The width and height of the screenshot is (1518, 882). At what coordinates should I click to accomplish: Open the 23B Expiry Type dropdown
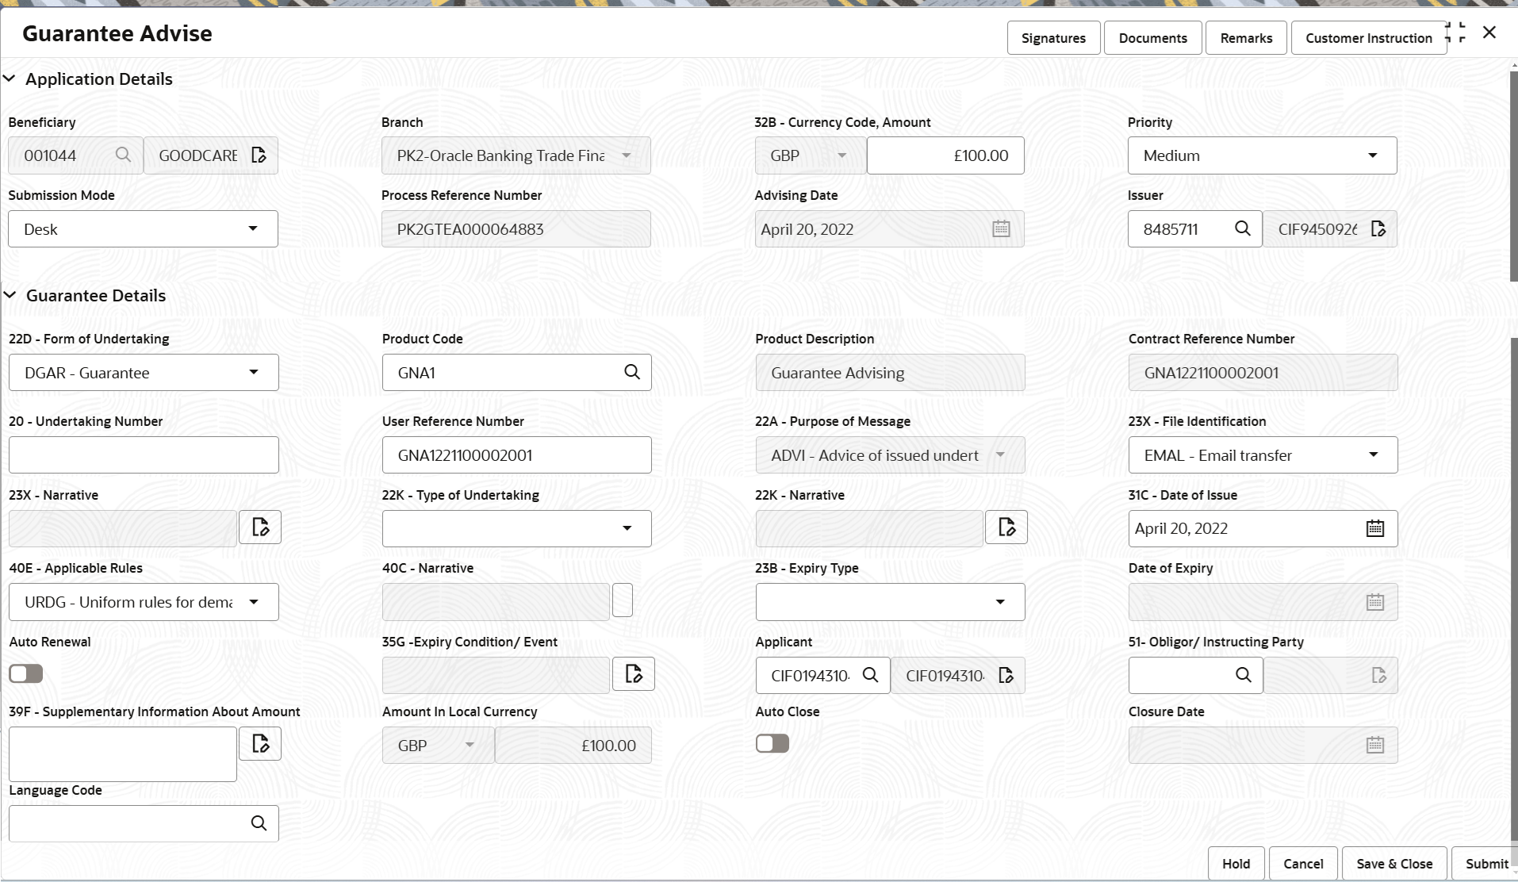890,602
